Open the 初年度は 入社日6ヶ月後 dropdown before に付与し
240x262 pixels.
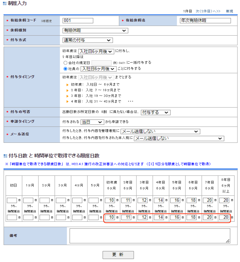point(96,52)
